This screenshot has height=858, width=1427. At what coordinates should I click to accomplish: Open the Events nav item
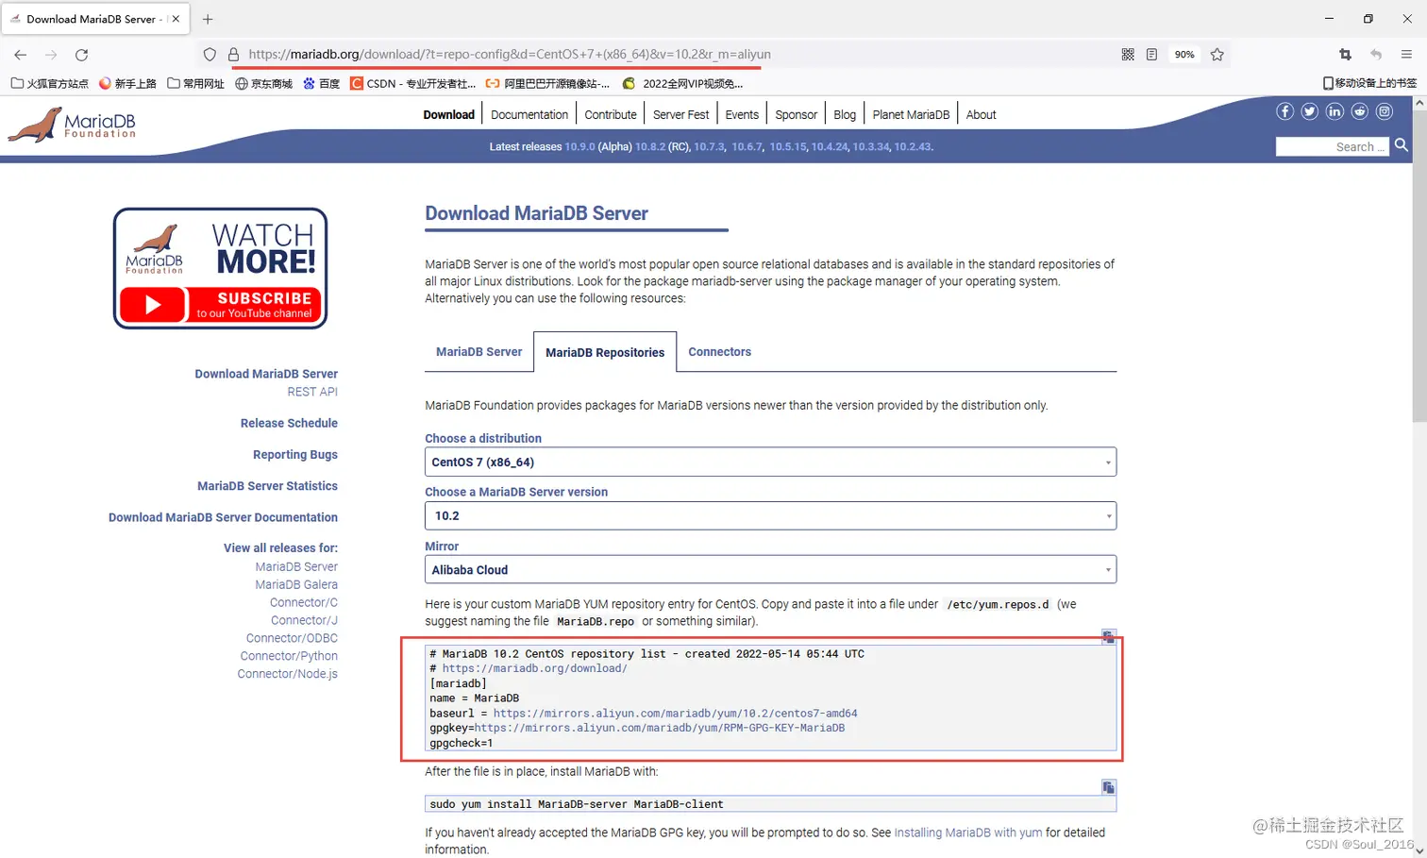(742, 114)
